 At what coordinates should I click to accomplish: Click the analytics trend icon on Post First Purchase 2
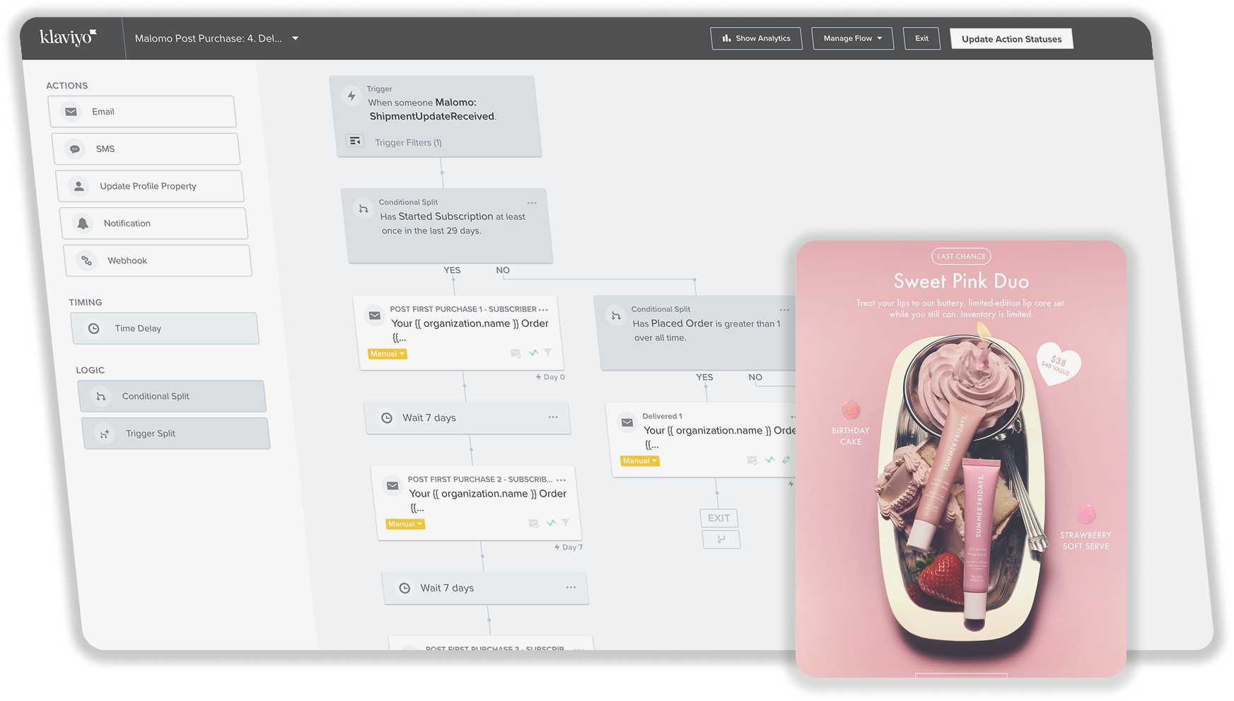coord(551,523)
